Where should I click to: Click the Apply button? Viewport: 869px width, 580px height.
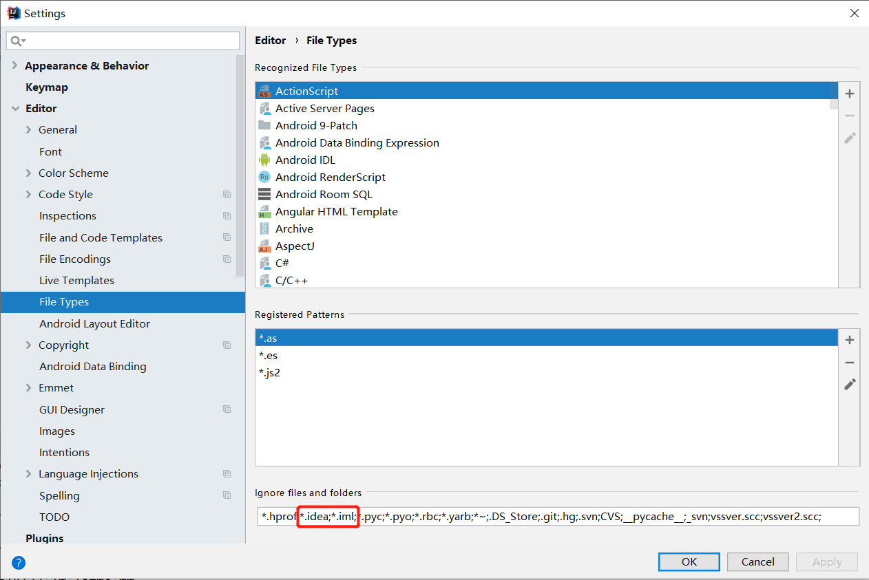(827, 562)
